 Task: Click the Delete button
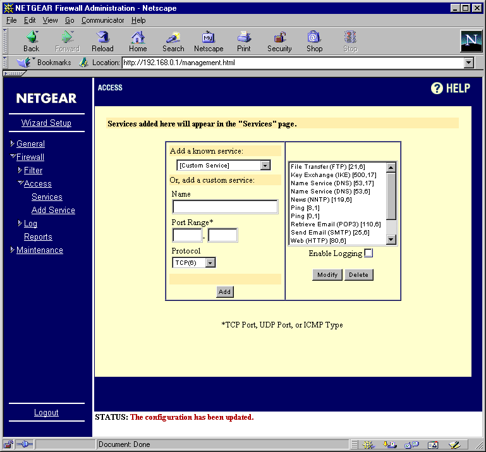click(358, 274)
